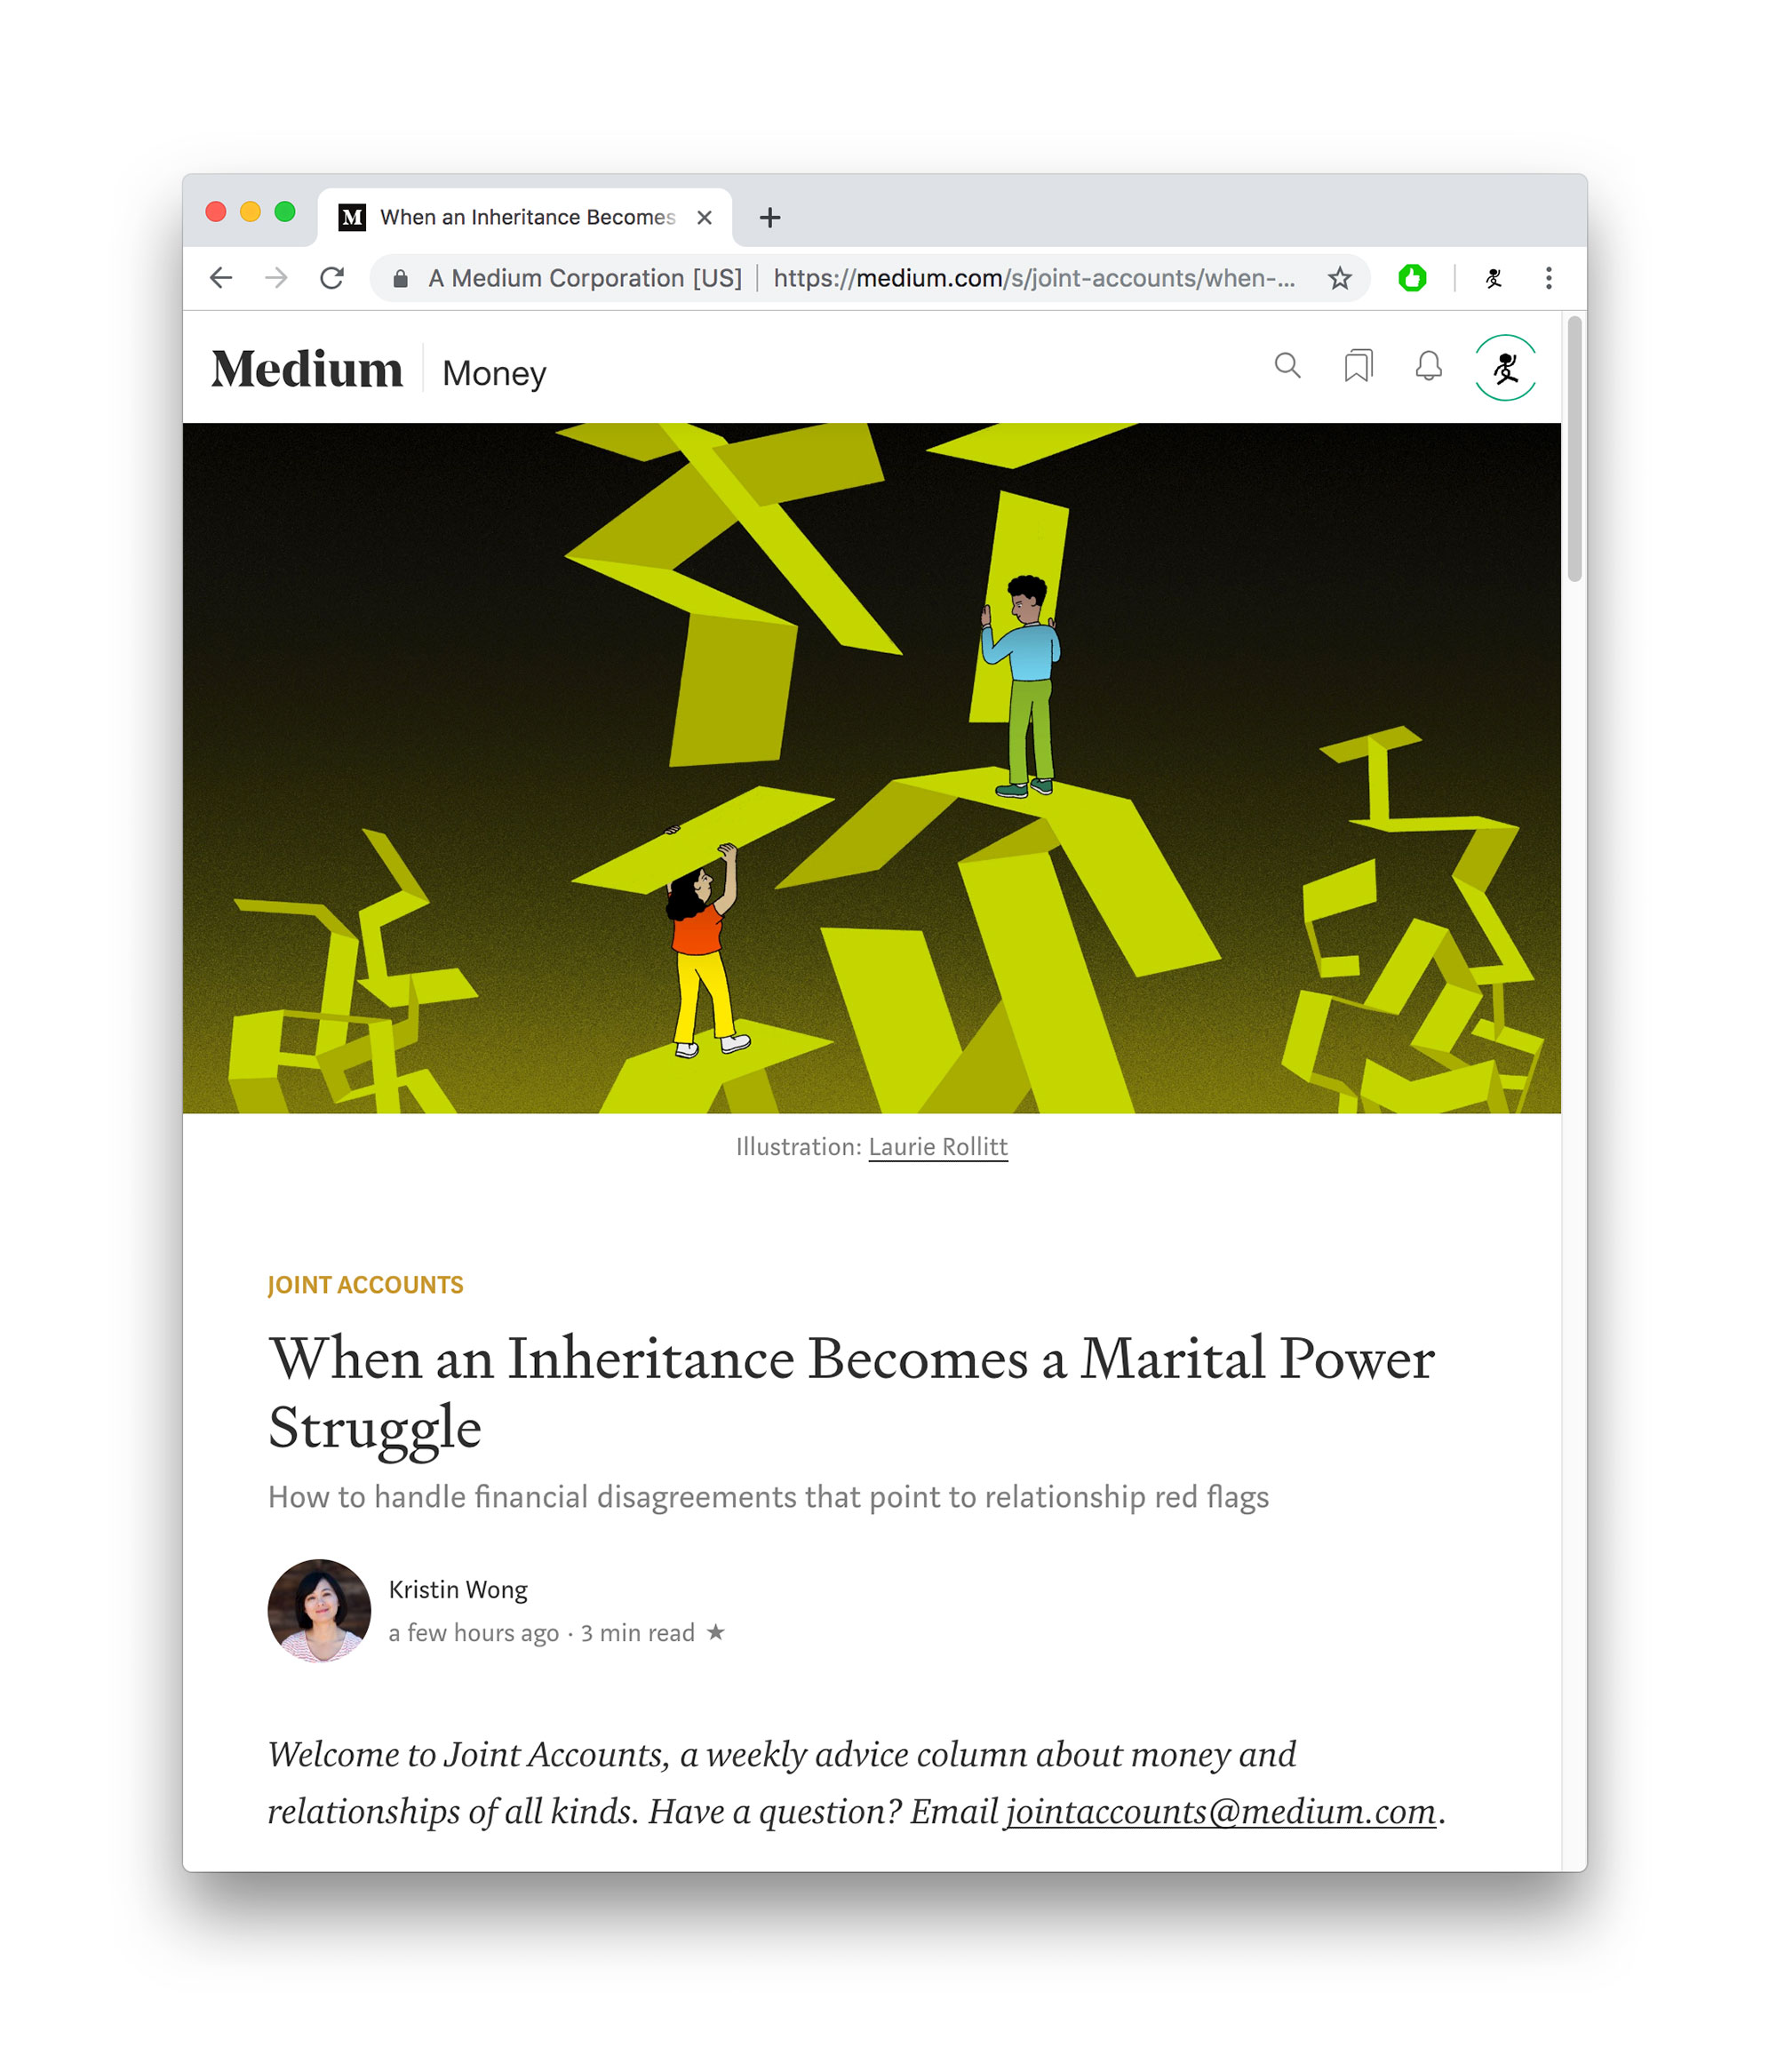Open the bookmarks list icon
The height and width of the screenshot is (2072, 1777).
[x=1358, y=366]
